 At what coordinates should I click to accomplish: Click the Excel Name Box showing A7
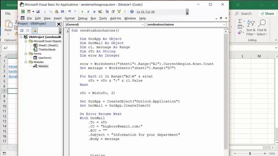[x=10, y=48]
